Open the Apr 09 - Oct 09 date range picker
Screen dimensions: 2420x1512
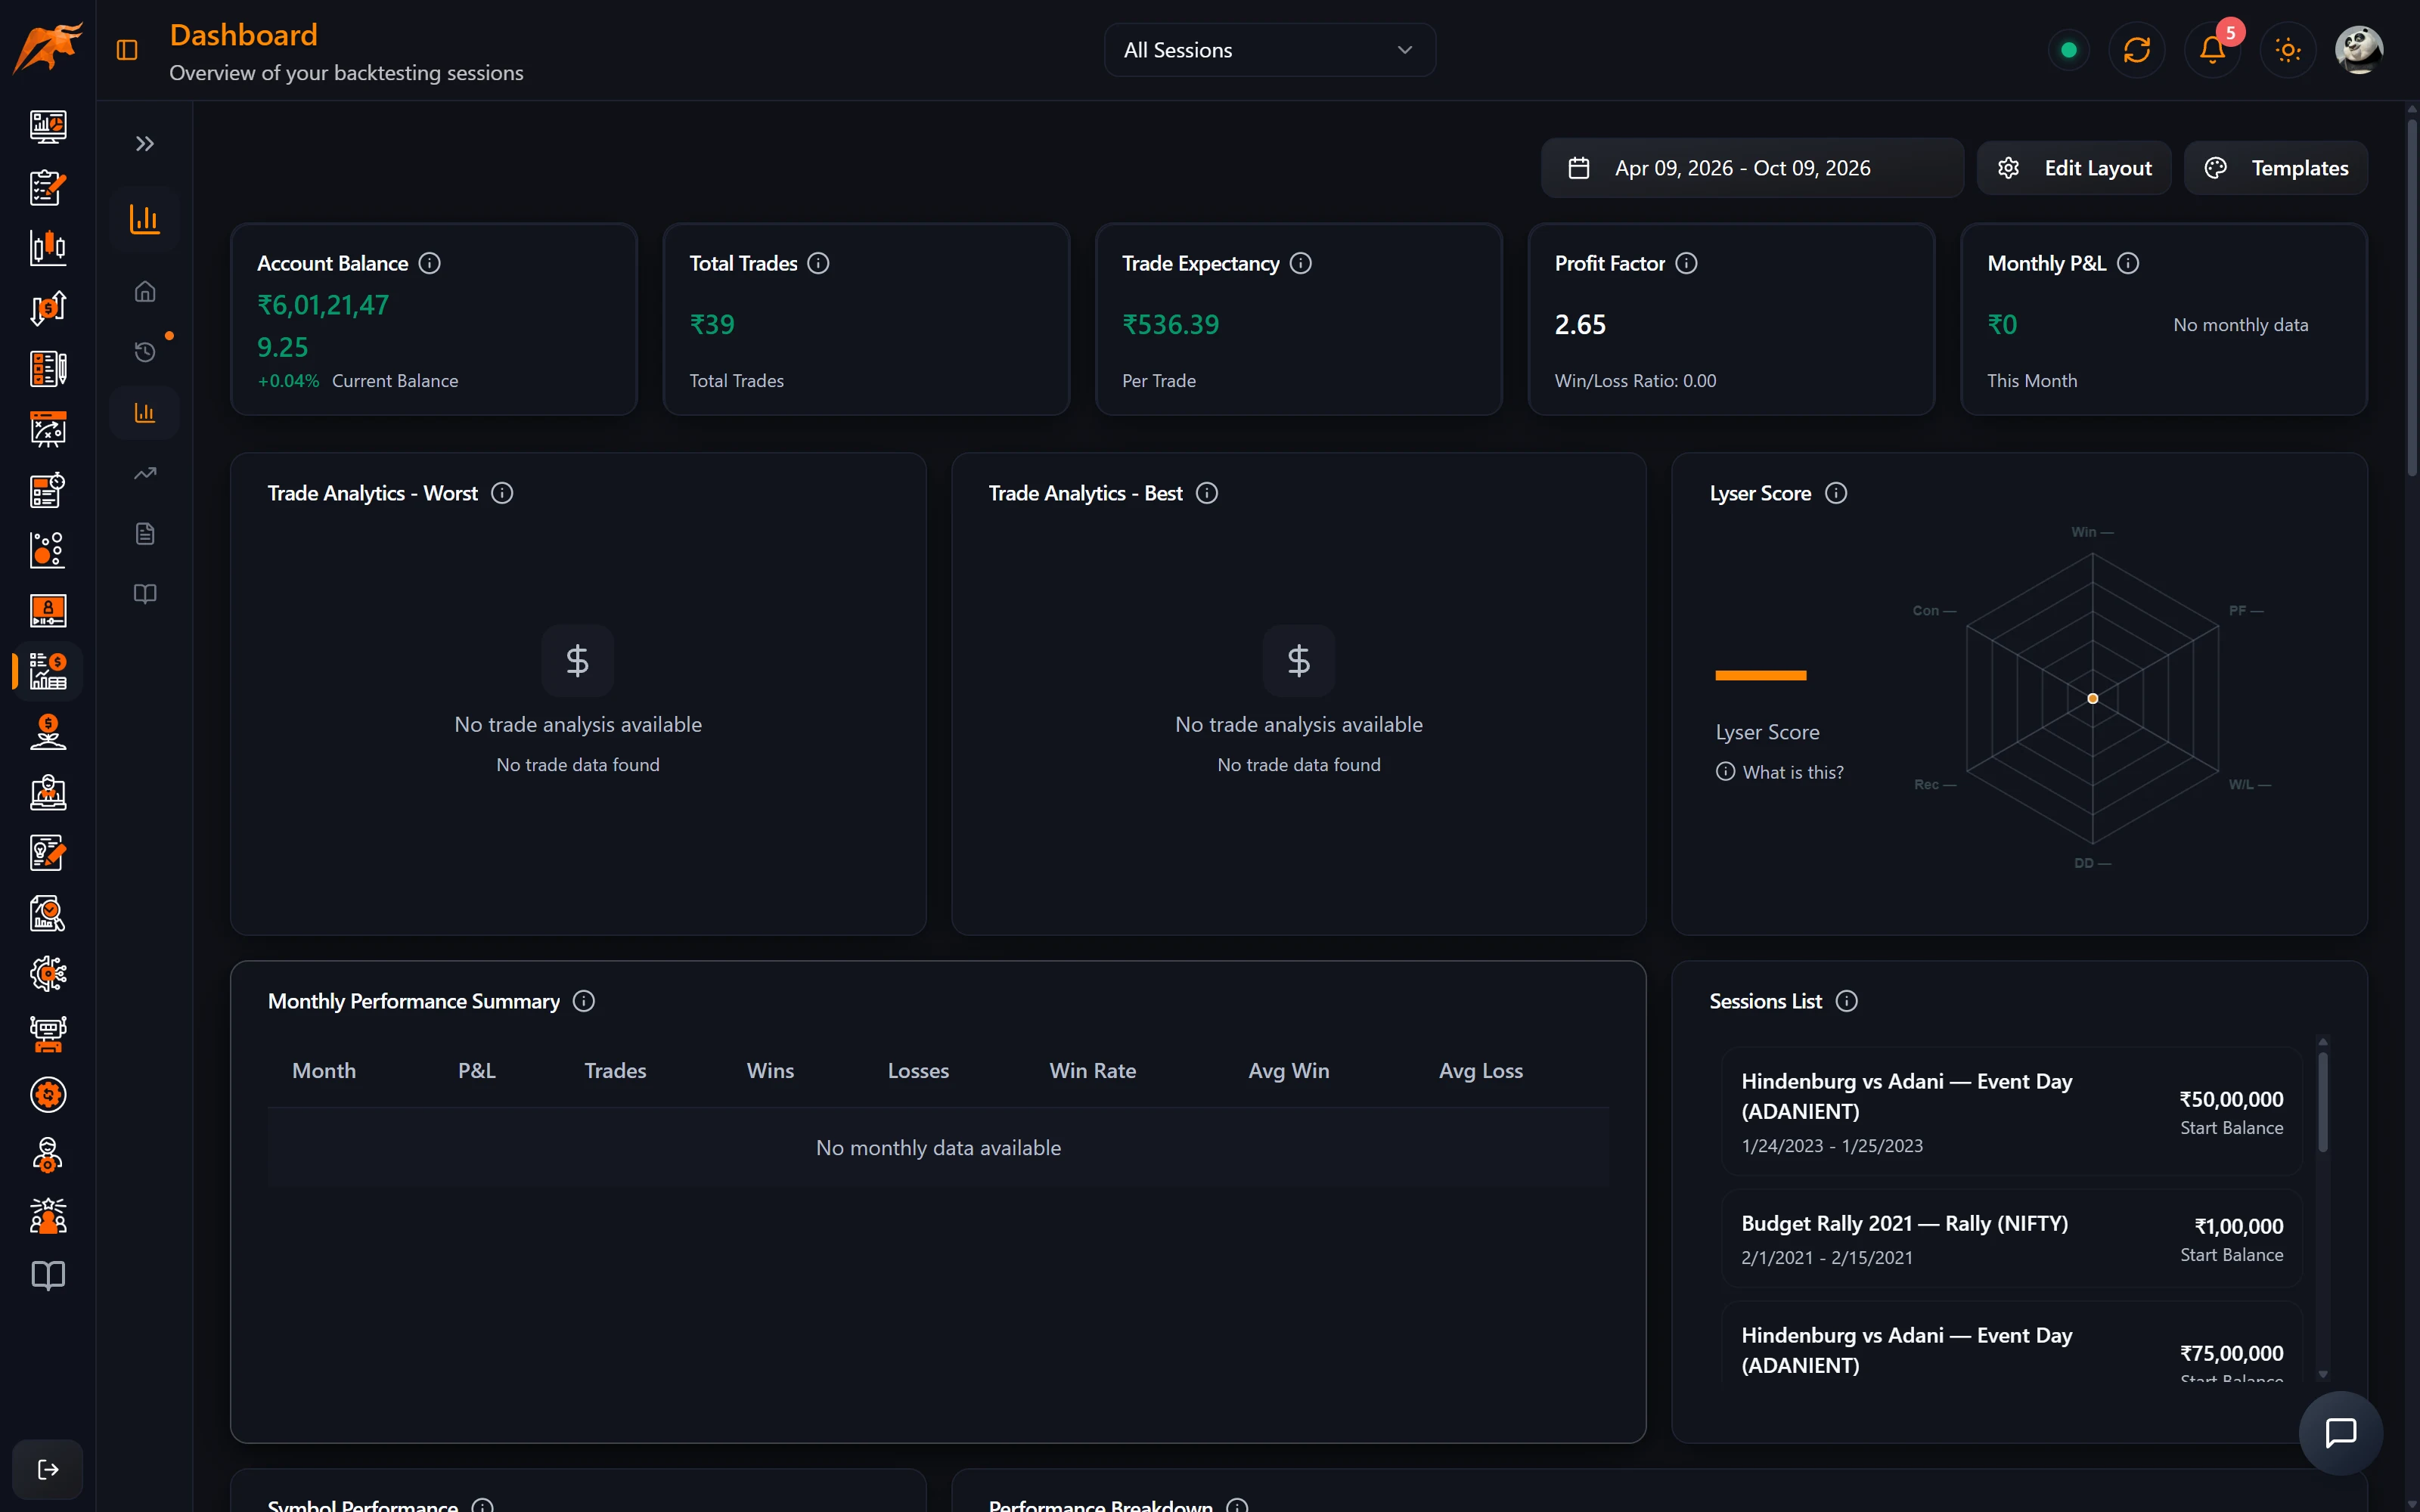click(1752, 168)
